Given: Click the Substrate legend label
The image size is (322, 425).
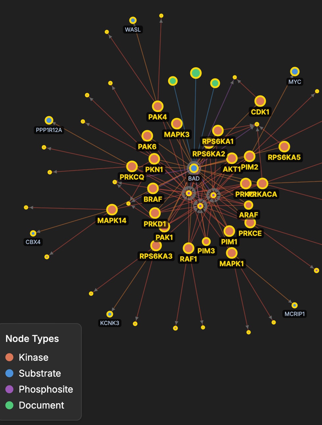Looking at the screenshot, I should (x=40, y=373).
